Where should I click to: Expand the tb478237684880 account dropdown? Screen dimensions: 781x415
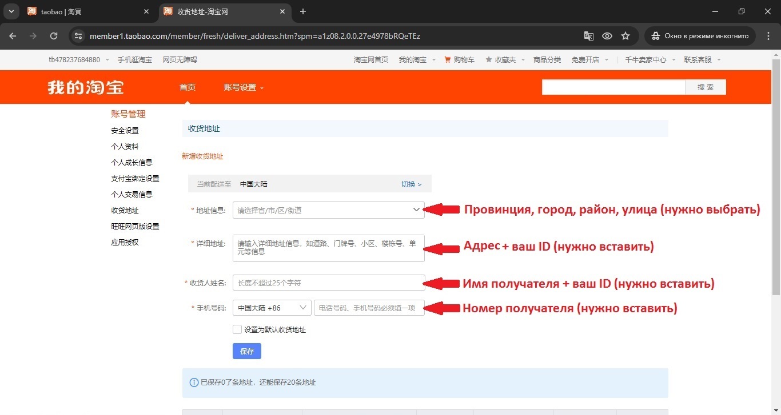[x=79, y=59]
